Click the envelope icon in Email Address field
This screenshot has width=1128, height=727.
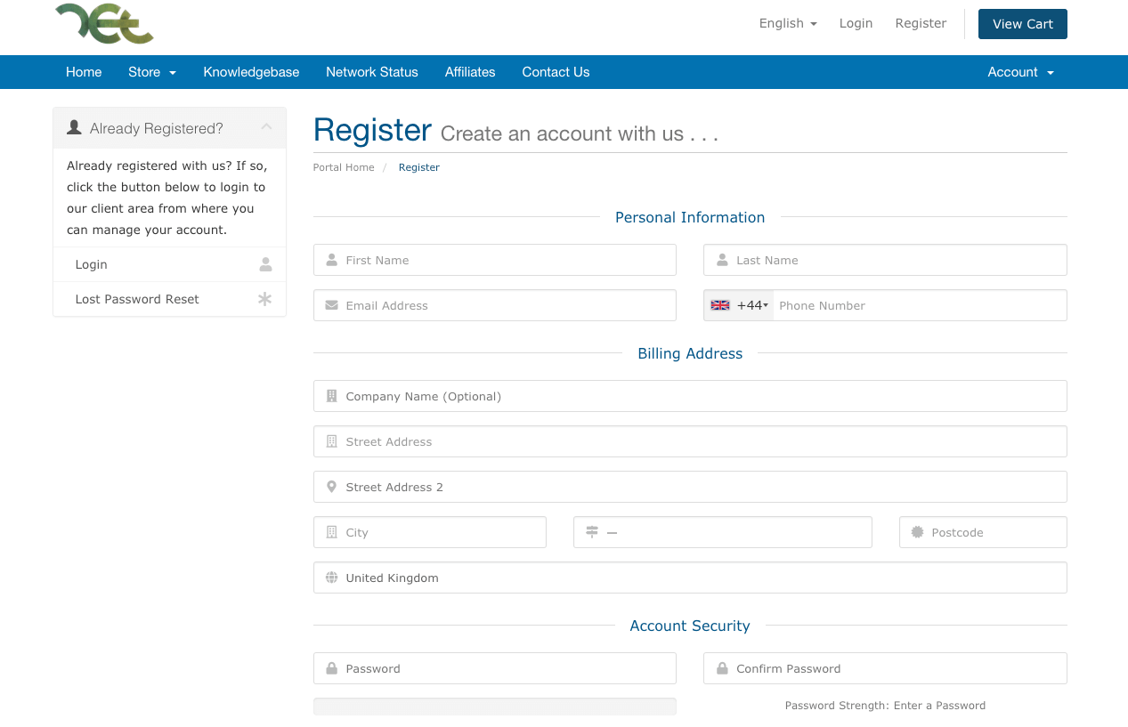331,305
